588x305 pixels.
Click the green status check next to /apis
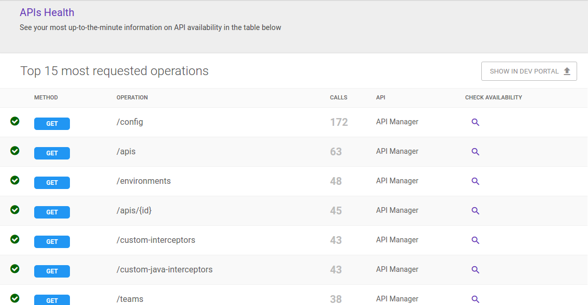pyautogui.click(x=15, y=150)
